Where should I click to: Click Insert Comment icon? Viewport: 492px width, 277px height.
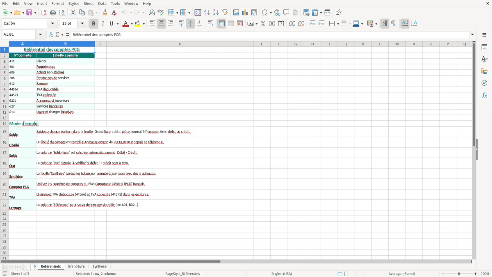click(286, 13)
